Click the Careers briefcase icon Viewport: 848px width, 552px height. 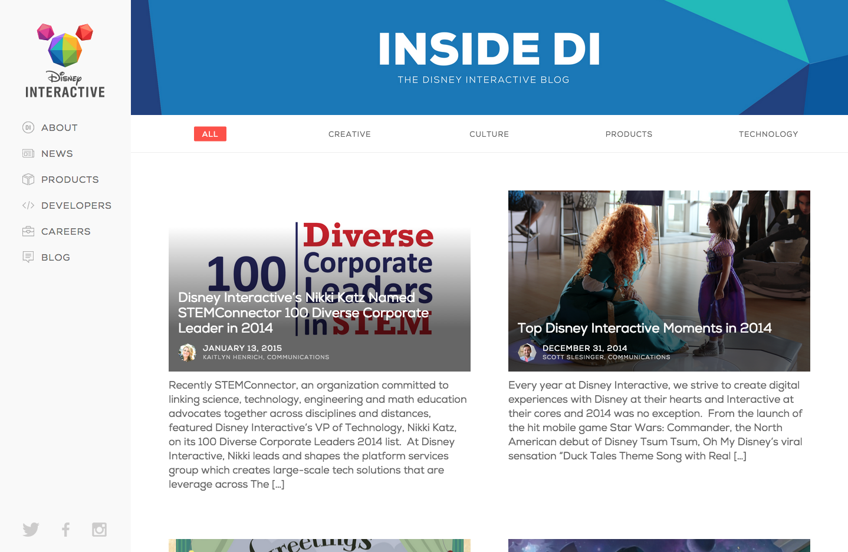pyautogui.click(x=28, y=231)
